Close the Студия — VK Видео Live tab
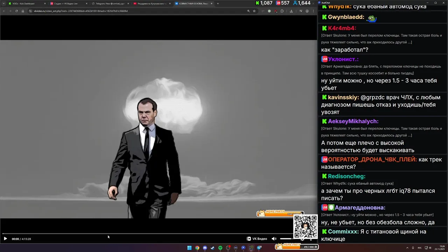This screenshot has height=252, width=448. [x=86, y=3]
